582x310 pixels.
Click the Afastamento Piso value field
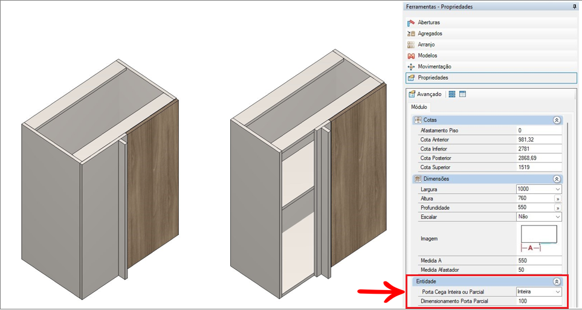coord(538,131)
